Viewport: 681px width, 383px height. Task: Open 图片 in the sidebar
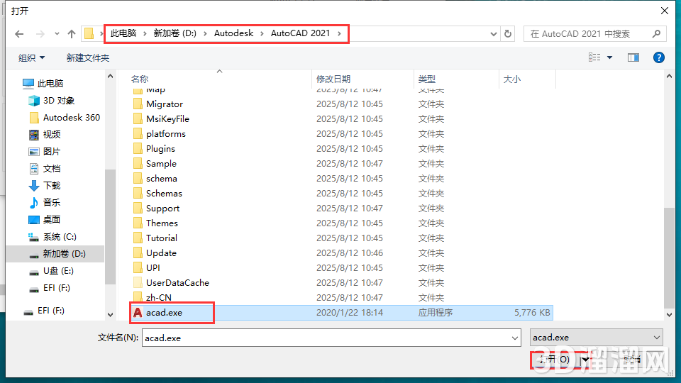(x=45, y=152)
